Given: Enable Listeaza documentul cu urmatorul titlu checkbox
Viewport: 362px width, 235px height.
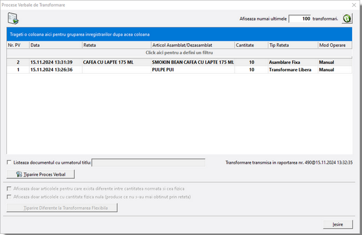Looking at the screenshot, I should [x=9, y=162].
